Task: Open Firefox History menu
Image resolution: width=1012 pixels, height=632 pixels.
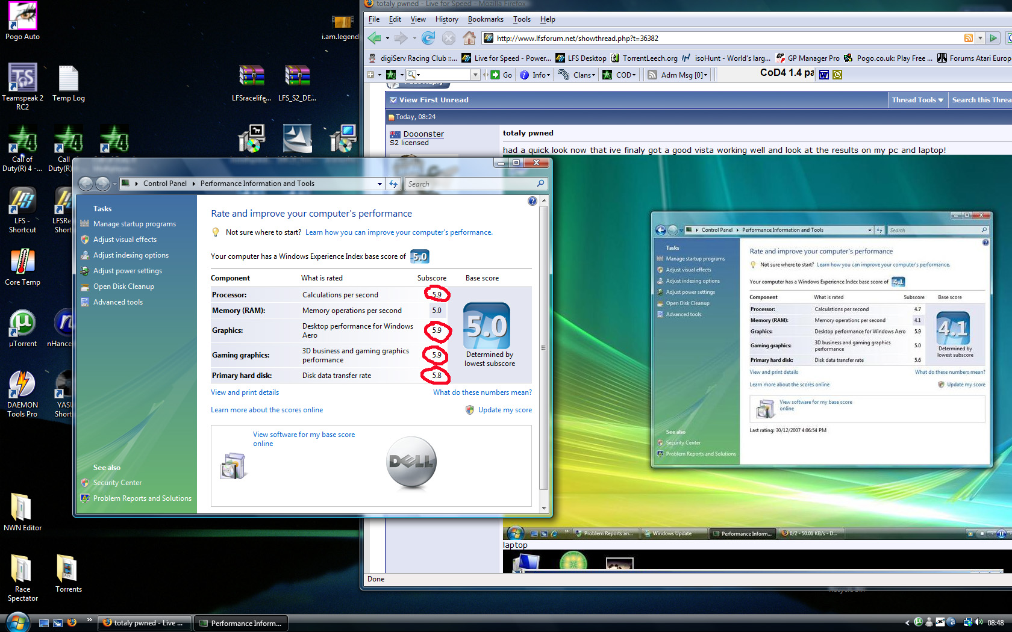Action: pyautogui.click(x=446, y=19)
